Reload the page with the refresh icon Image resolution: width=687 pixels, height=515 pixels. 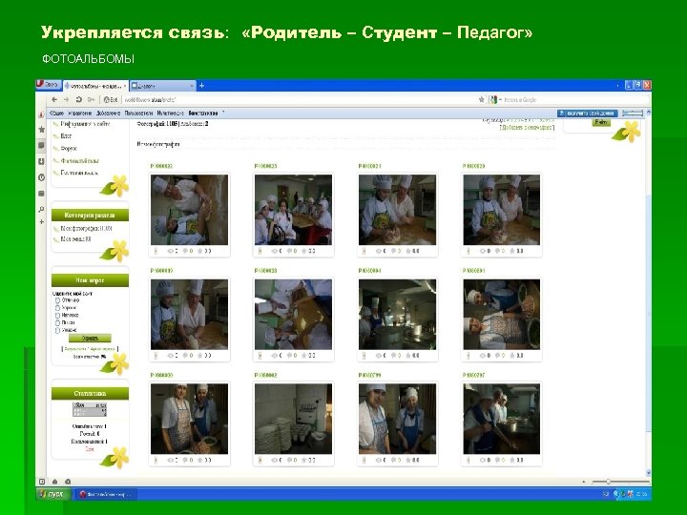[78, 99]
